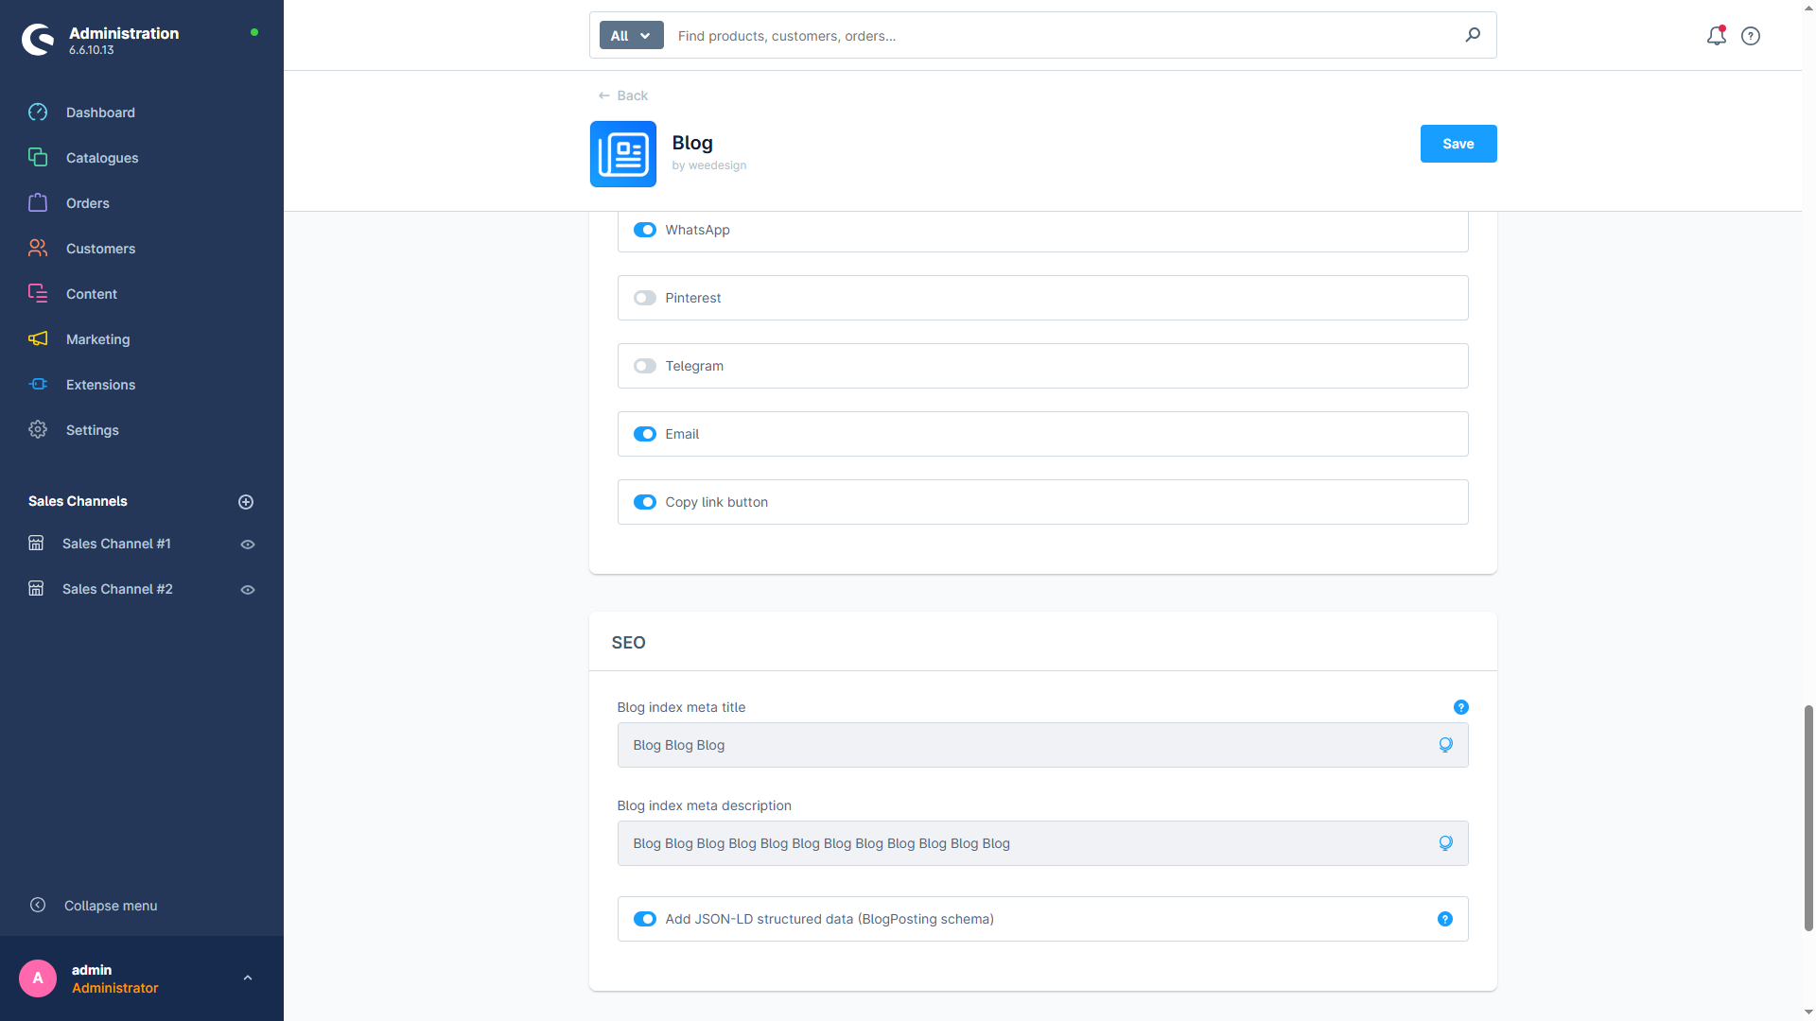Click the Settings gear icon
This screenshot has height=1021, width=1816.
(x=38, y=430)
